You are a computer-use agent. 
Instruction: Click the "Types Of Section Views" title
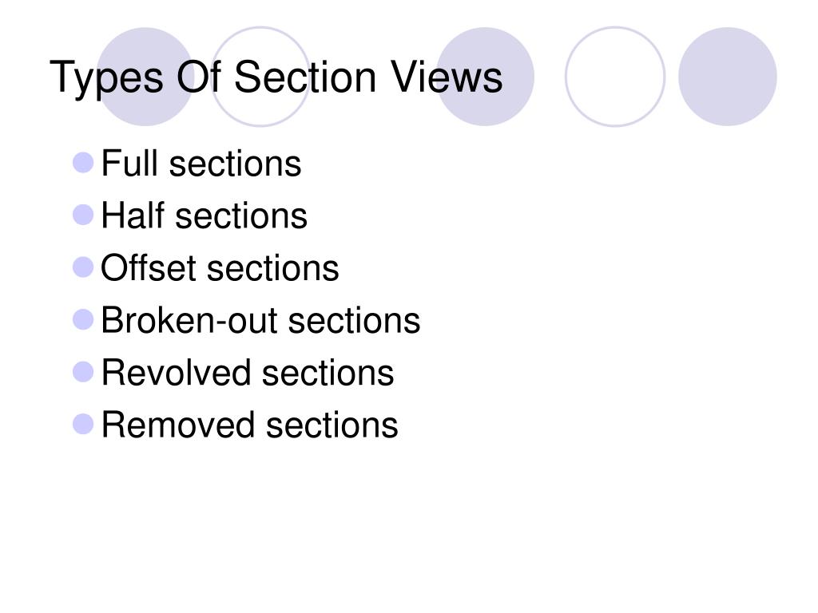pos(276,77)
